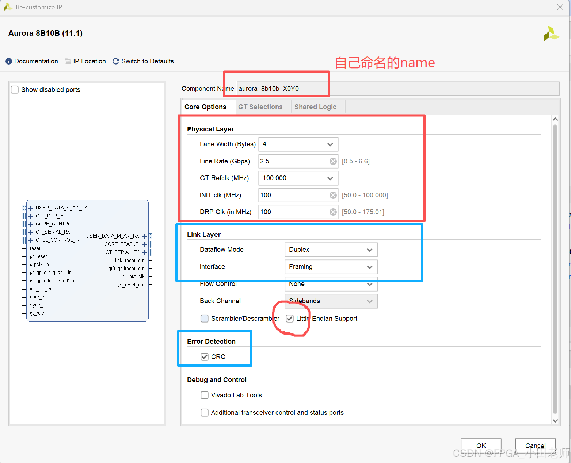Open the GT Refclk (MHz) dropdown
571x463 pixels.
click(298, 178)
